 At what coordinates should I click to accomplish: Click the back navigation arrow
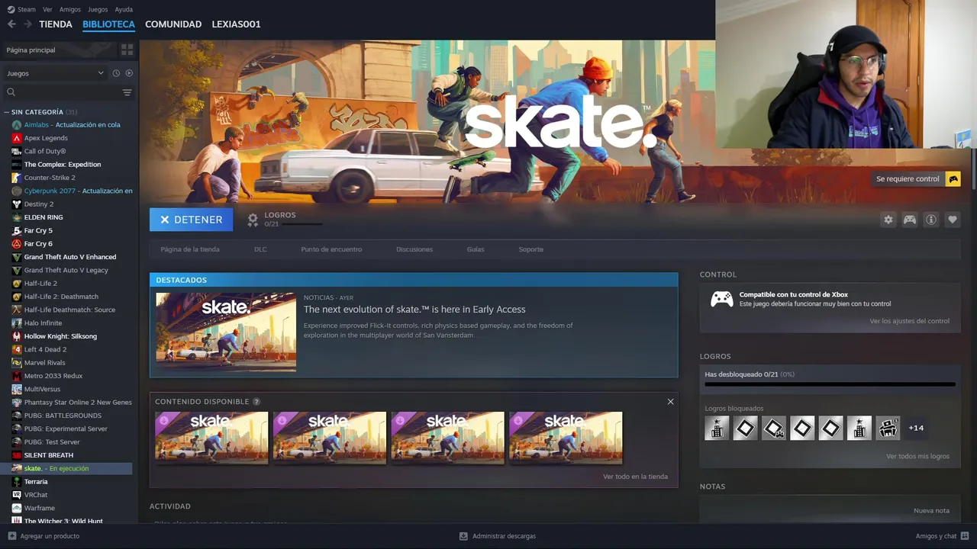tap(11, 24)
